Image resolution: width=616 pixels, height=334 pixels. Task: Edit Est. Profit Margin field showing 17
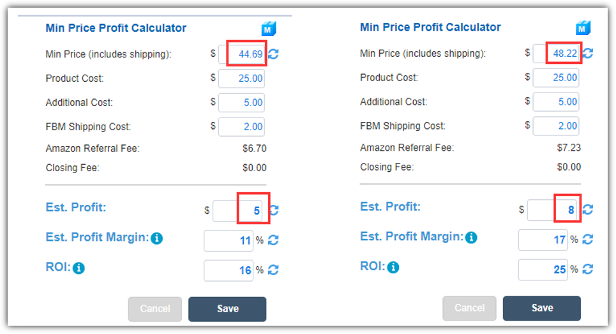(x=543, y=239)
